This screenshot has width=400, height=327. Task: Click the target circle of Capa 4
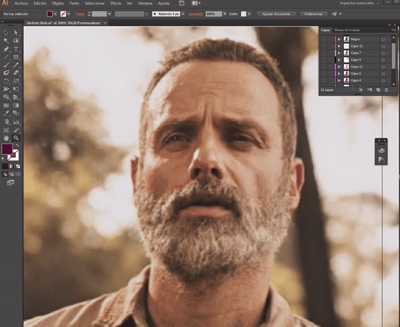tap(383, 81)
